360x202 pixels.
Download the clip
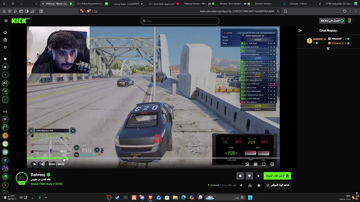(x=250, y=185)
